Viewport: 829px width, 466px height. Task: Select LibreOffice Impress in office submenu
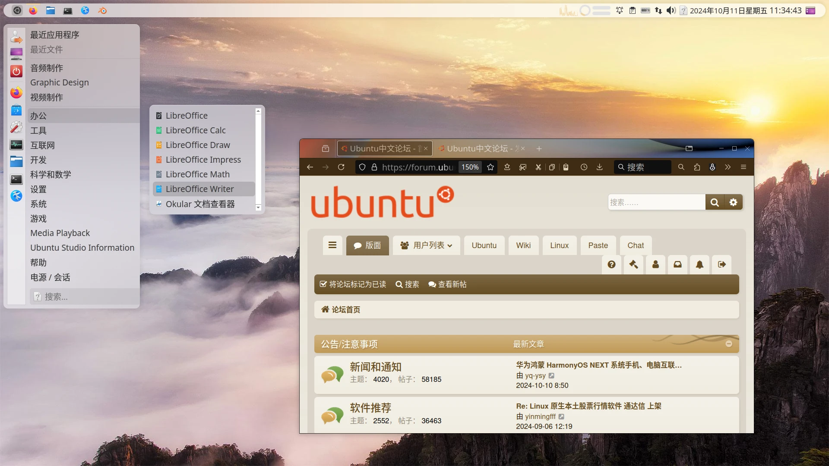[x=204, y=160]
